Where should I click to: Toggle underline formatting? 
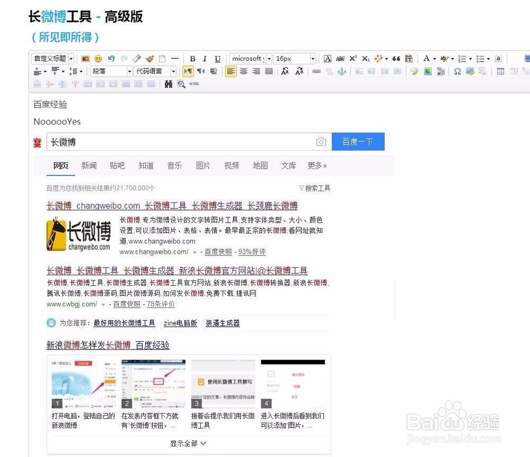tap(218, 58)
